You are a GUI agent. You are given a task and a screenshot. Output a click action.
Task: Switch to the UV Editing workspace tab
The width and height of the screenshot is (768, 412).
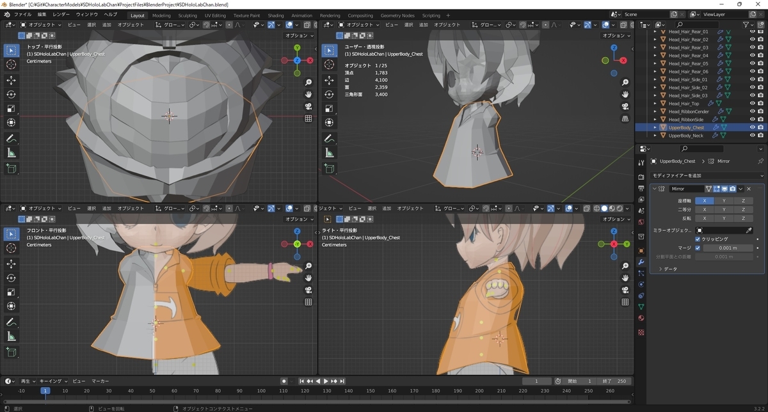click(x=215, y=15)
